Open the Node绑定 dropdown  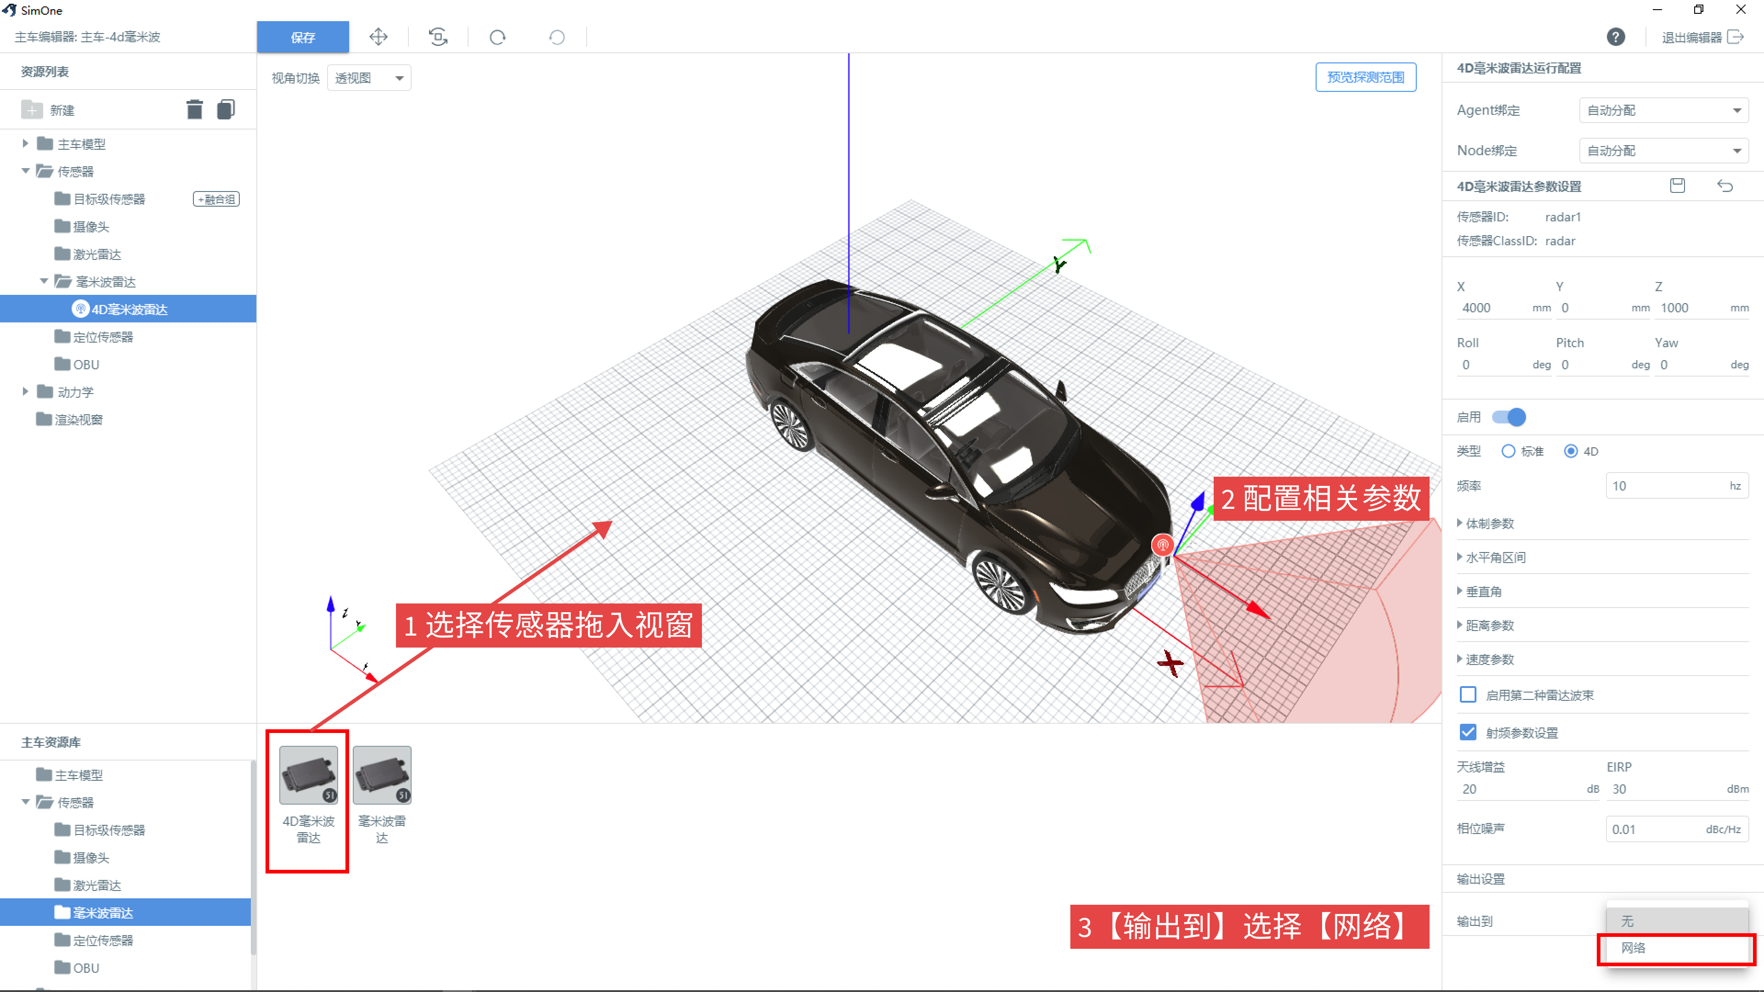click(1663, 151)
